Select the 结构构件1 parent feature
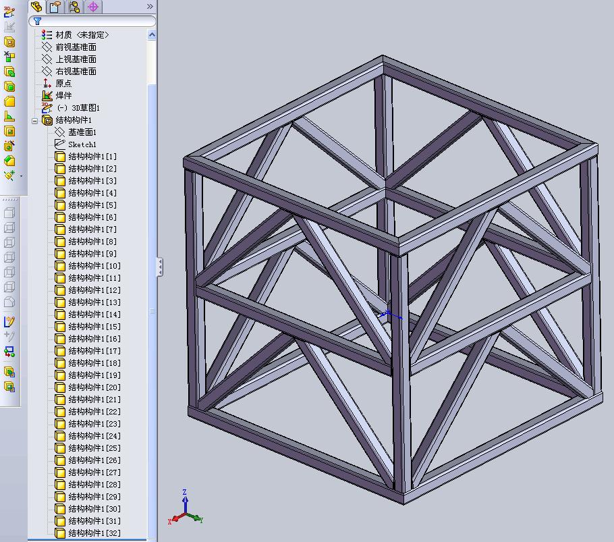Viewport: 614px width, 542px height. pyautogui.click(x=74, y=120)
